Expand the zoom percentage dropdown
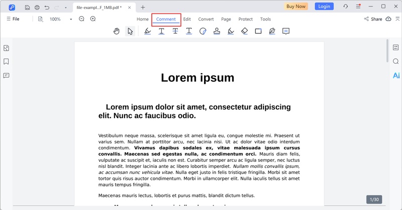This screenshot has width=402, height=210. (71, 19)
